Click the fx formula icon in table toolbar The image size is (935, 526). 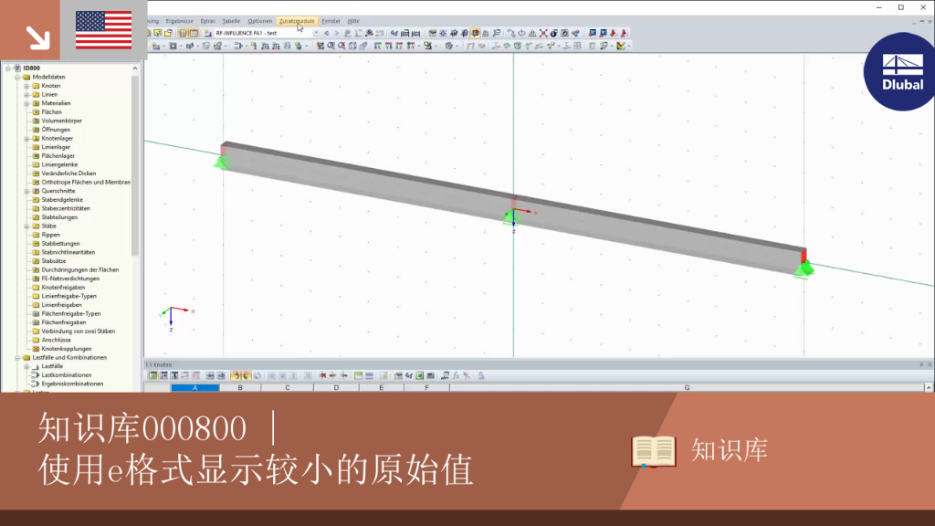point(455,375)
